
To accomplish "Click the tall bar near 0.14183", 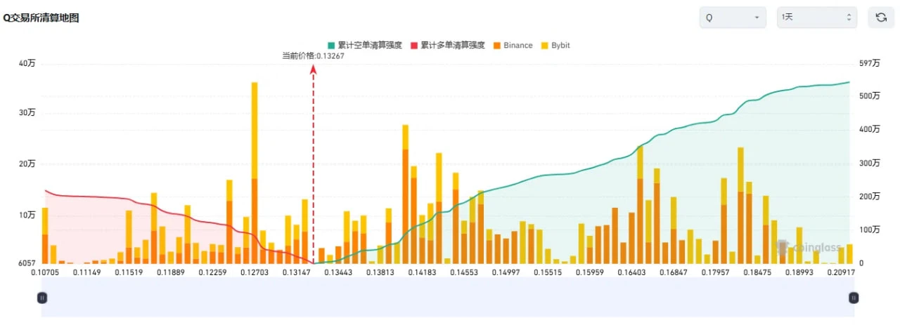I will coord(406,194).
